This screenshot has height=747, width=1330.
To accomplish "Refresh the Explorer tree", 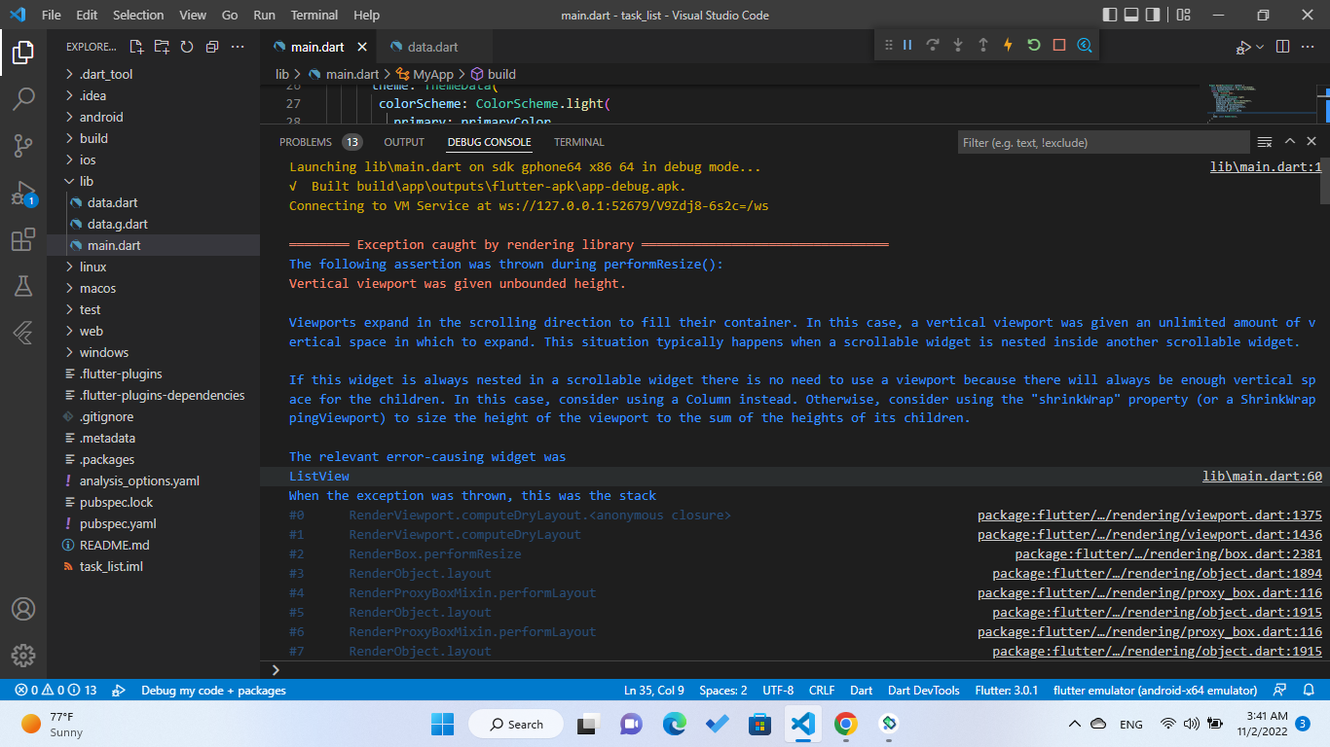I will click(x=187, y=47).
